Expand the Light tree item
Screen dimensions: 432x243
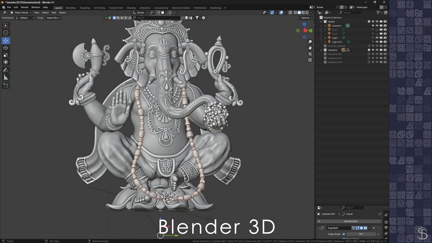(325, 38)
